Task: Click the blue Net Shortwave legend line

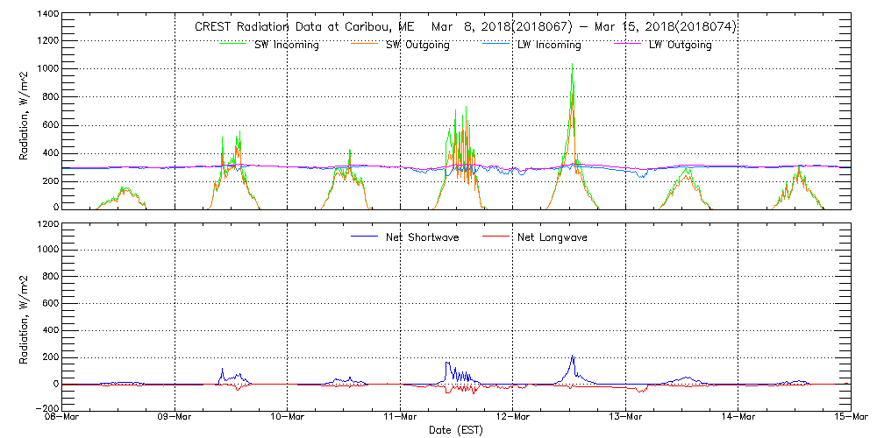Action: [365, 237]
